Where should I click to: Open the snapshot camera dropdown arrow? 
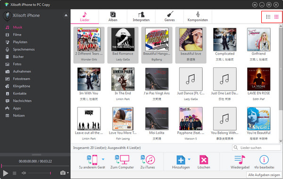coord(68,173)
